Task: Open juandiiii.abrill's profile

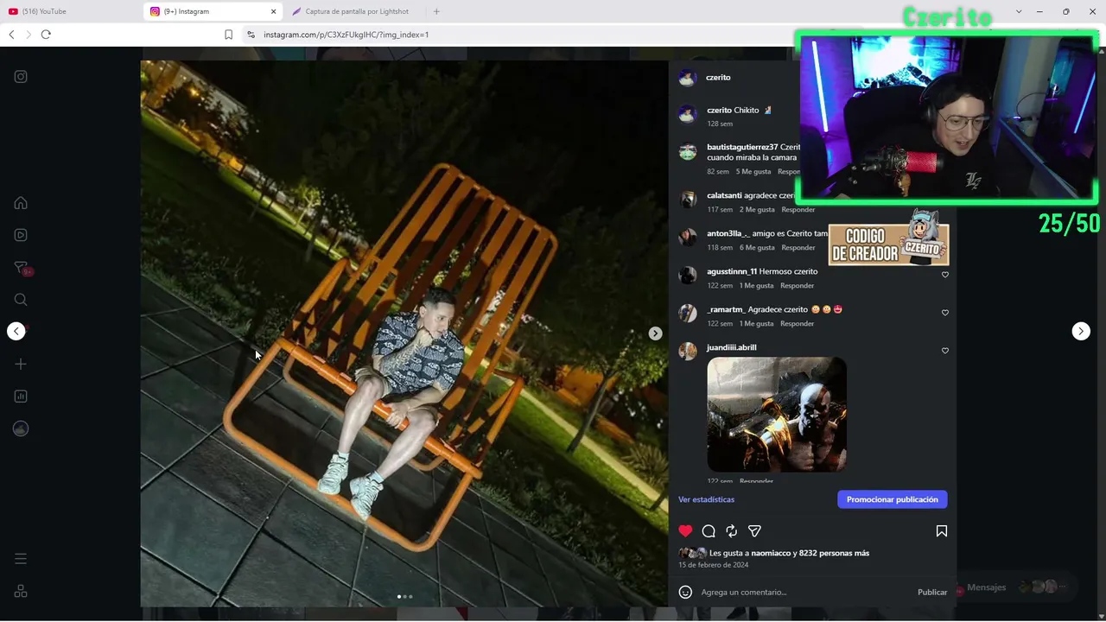Action: [732, 347]
